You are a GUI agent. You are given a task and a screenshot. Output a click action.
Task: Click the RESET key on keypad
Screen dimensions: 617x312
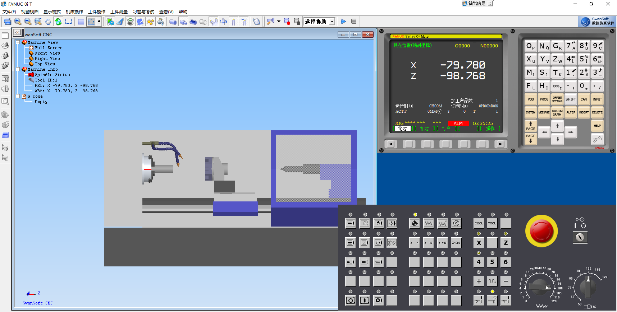pos(597,139)
